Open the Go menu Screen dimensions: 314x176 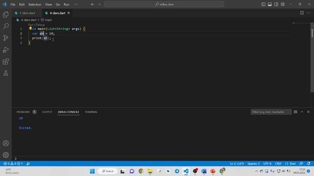(x=58, y=4)
